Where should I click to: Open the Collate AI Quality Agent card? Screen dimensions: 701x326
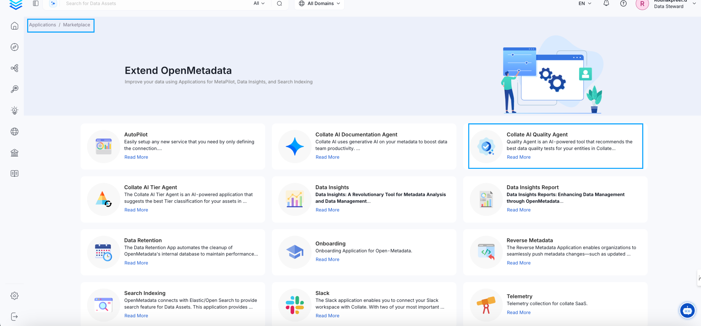click(555, 146)
